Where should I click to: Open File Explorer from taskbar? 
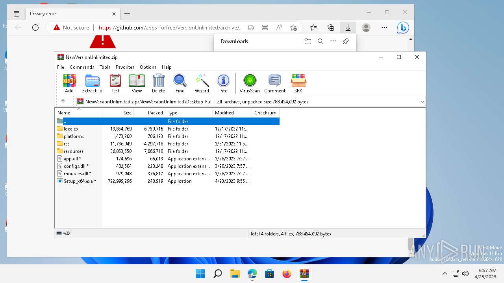(x=235, y=274)
